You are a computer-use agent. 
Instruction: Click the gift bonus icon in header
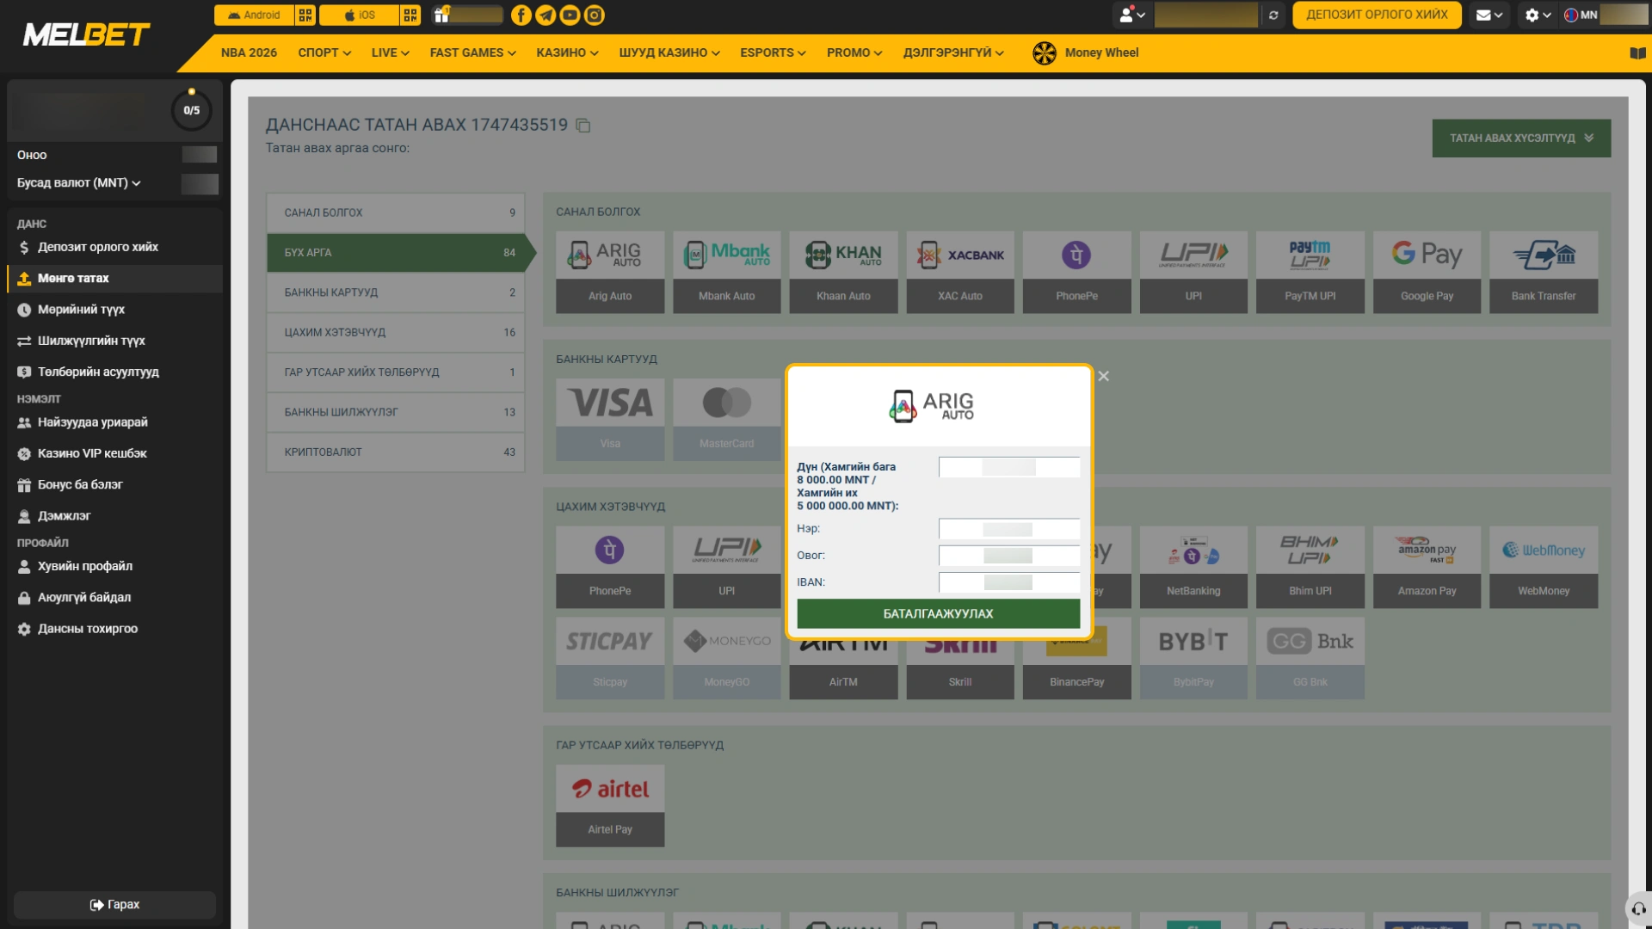click(441, 15)
